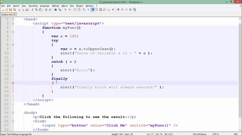The height and width of the screenshot is (136, 242).
Task: Open Document Map from toolbar
Action: pos(101,10)
